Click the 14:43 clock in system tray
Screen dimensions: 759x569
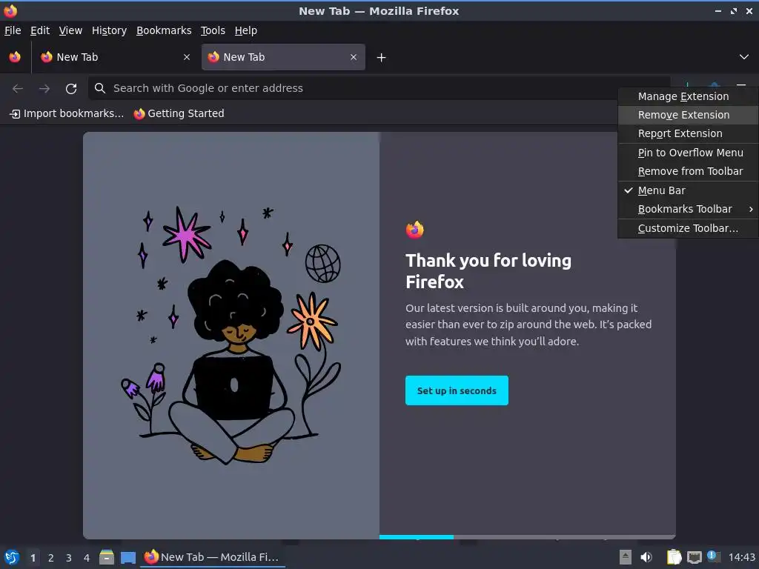click(741, 557)
